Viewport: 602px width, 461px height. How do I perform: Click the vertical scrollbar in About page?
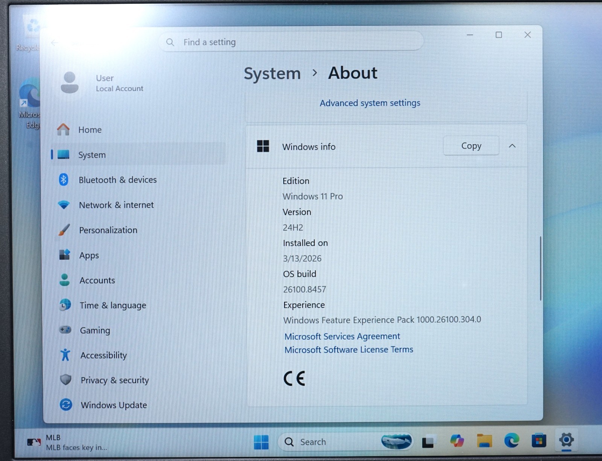(540, 268)
